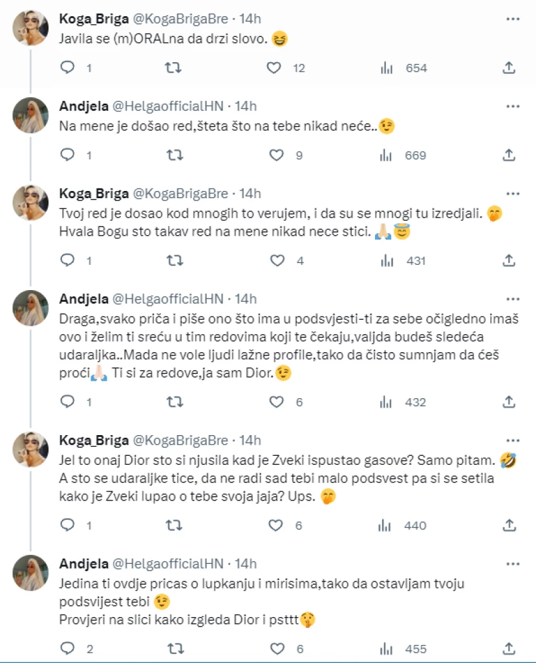
Task: Reply to the "(m)ORALna da drzi slovo" tweet
Action: [x=68, y=67]
